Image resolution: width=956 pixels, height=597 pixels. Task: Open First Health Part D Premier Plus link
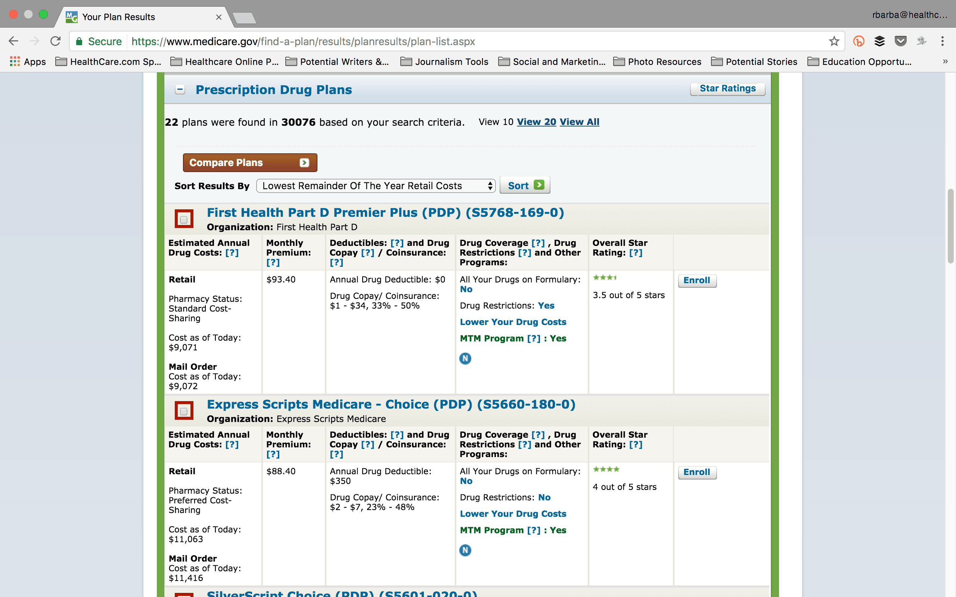(x=385, y=212)
